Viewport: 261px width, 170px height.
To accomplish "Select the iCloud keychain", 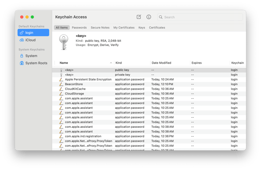I will [x=33, y=40].
